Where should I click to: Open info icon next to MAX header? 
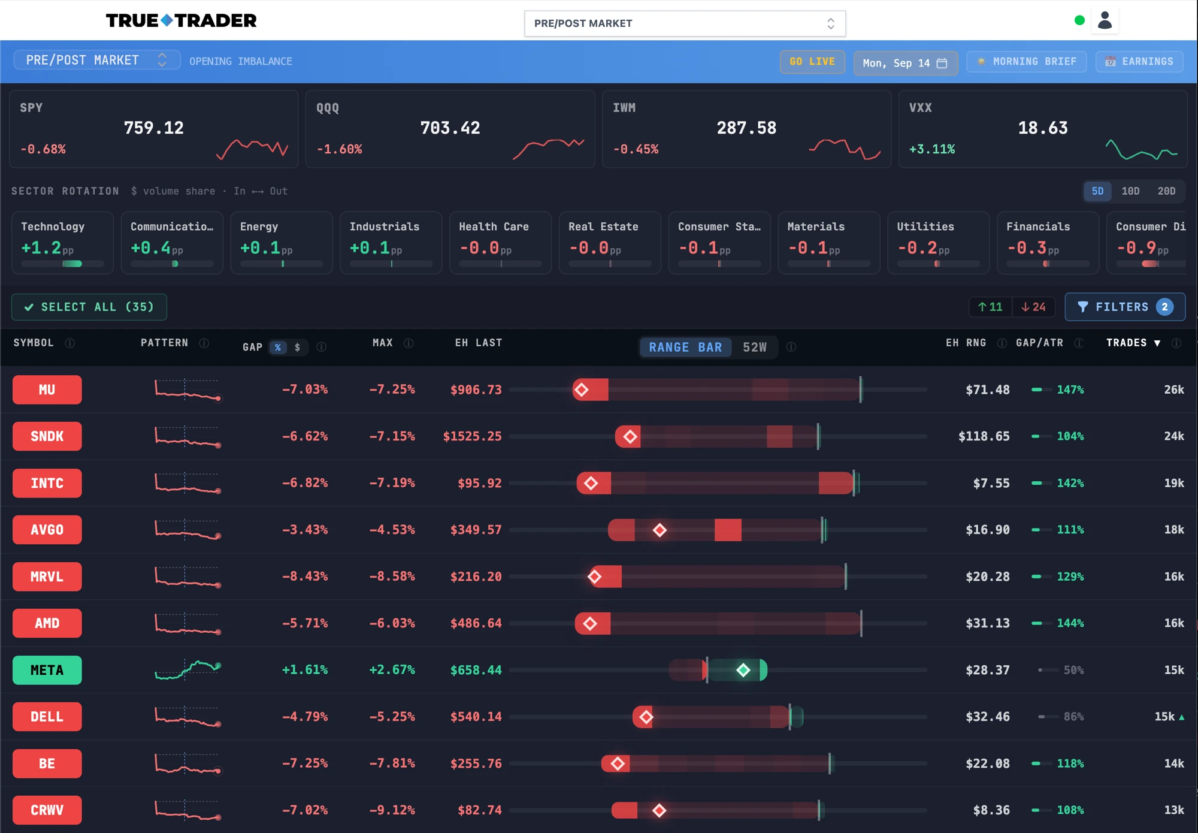point(409,343)
